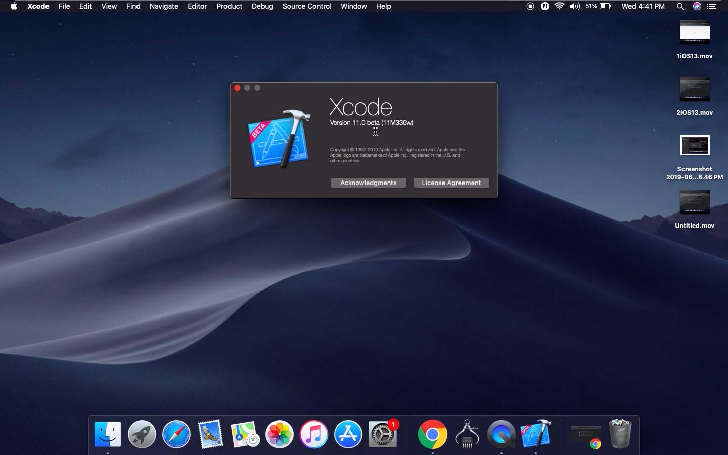Open the Chrome downloads stack in Dock
This screenshot has height=455, width=728.
click(x=586, y=435)
